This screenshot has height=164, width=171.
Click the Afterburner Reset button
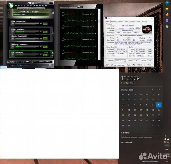(42, 62)
